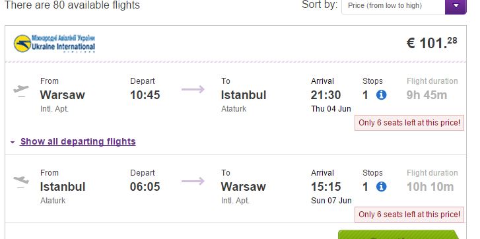Open stops info icon for Istanbul return
This screenshot has height=239, width=480.
[381, 187]
